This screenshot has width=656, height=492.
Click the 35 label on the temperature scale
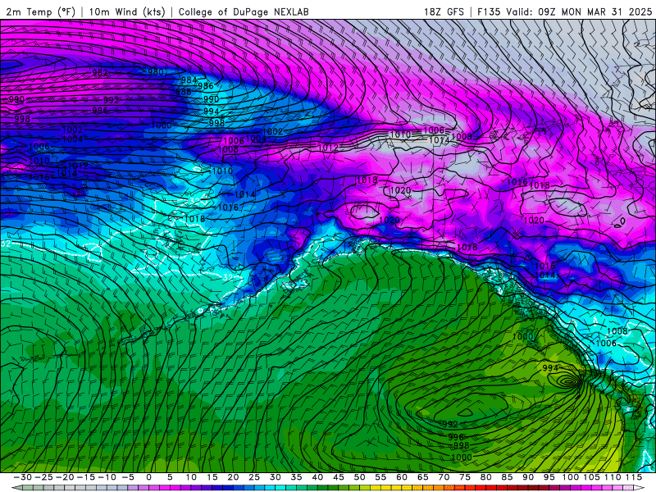click(296, 477)
